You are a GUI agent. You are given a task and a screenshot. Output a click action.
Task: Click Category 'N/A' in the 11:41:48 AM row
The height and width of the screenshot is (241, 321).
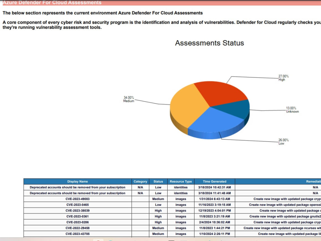[140, 193]
